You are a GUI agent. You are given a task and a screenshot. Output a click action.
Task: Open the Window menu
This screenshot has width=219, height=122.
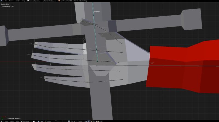18,1
